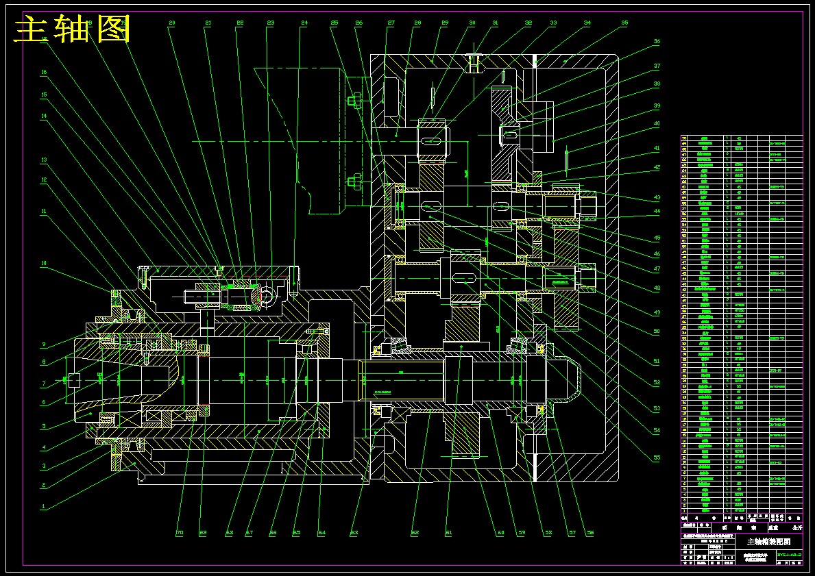
Task: Select part callout number 56
Action: coord(590,533)
